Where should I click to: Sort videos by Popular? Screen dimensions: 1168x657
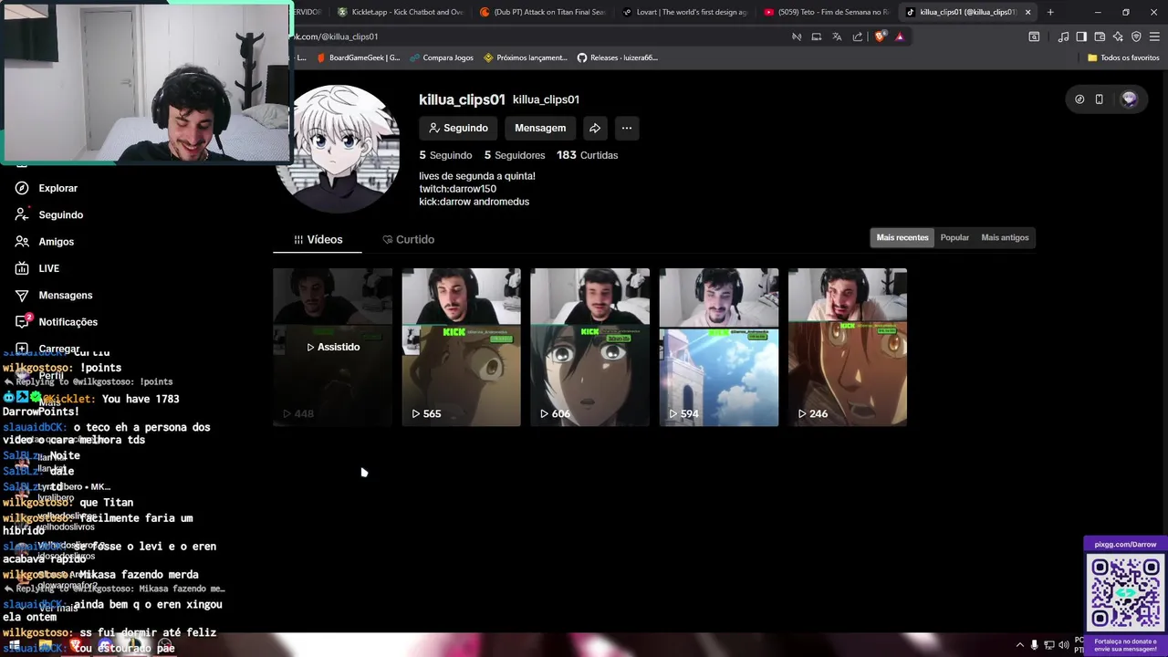coord(954,237)
